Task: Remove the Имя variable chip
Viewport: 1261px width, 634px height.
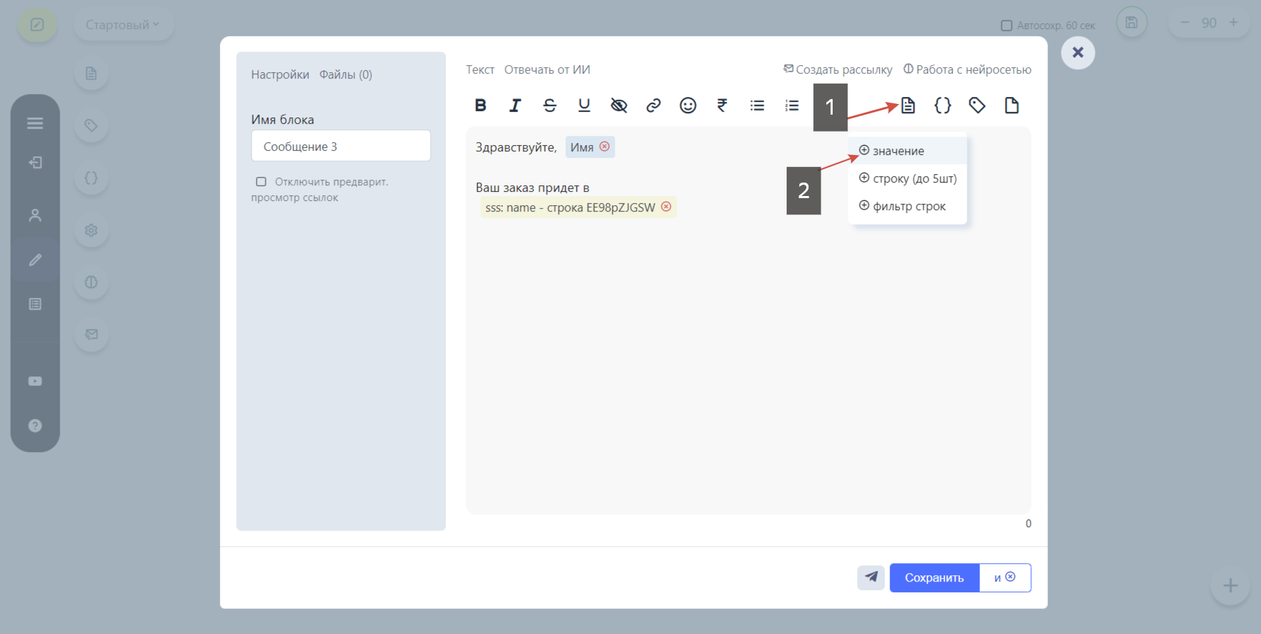Action: tap(605, 146)
